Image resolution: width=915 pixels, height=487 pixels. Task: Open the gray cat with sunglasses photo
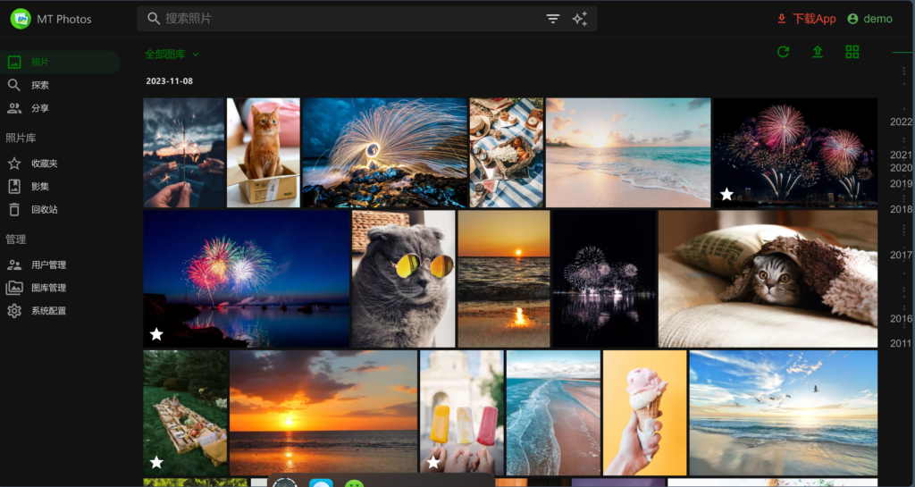[403, 279]
